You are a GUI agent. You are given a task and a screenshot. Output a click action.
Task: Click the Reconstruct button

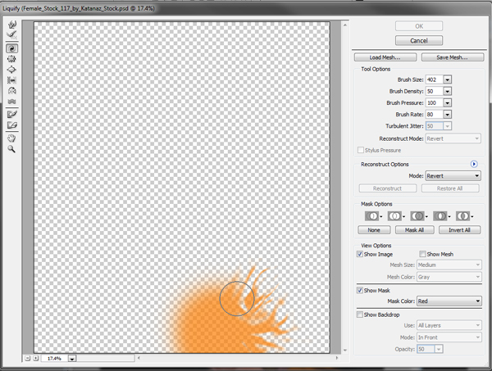pyautogui.click(x=388, y=188)
